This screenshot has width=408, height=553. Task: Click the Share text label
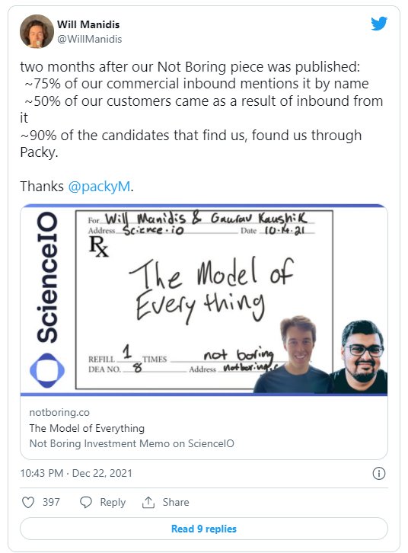coord(176,502)
